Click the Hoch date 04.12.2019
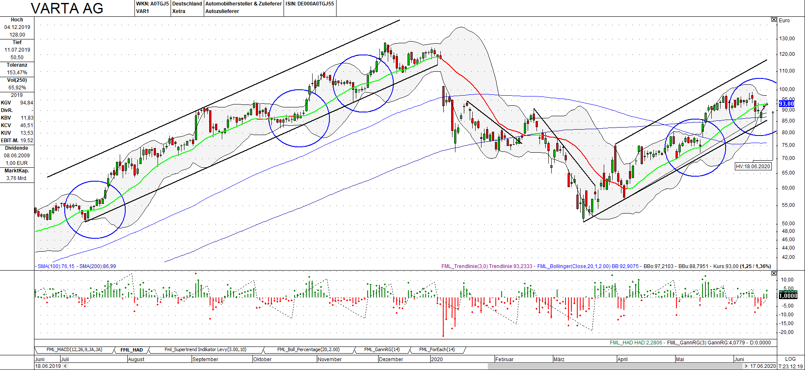Image resolution: width=805 pixels, height=370 pixels. click(17, 27)
